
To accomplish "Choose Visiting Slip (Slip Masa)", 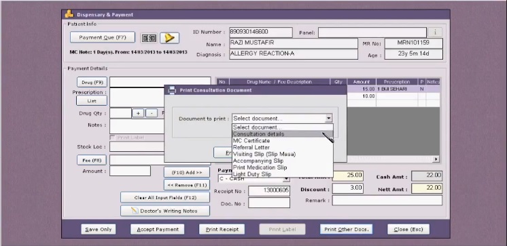I will [283, 154].
